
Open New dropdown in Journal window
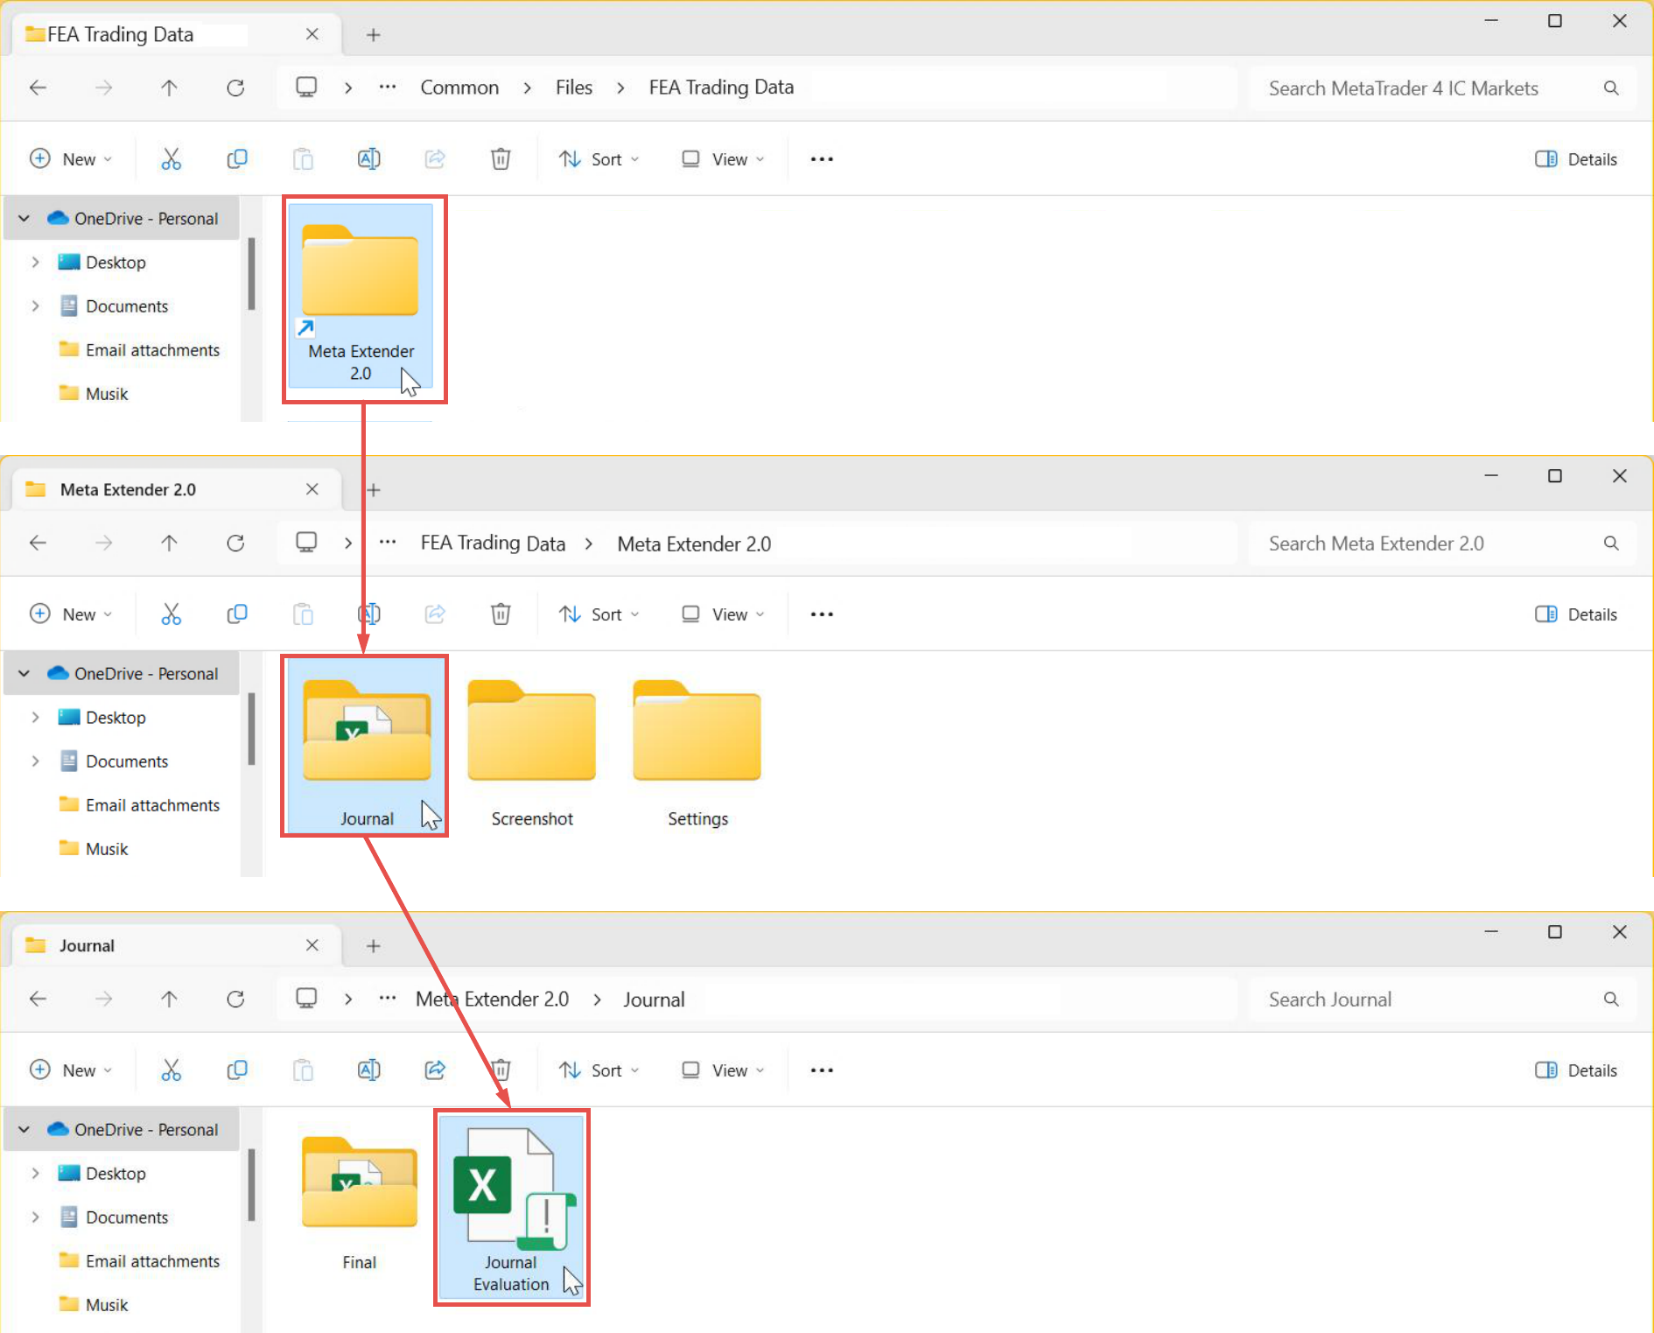click(x=71, y=1070)
